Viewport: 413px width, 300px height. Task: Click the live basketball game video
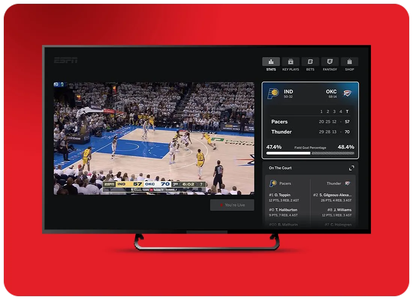coord(154,138)
